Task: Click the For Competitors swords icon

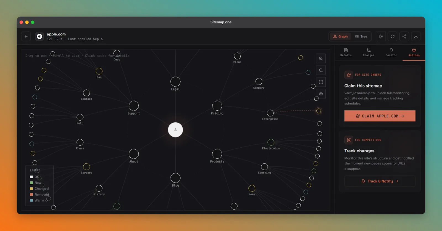Action: [x=349, y=140]
